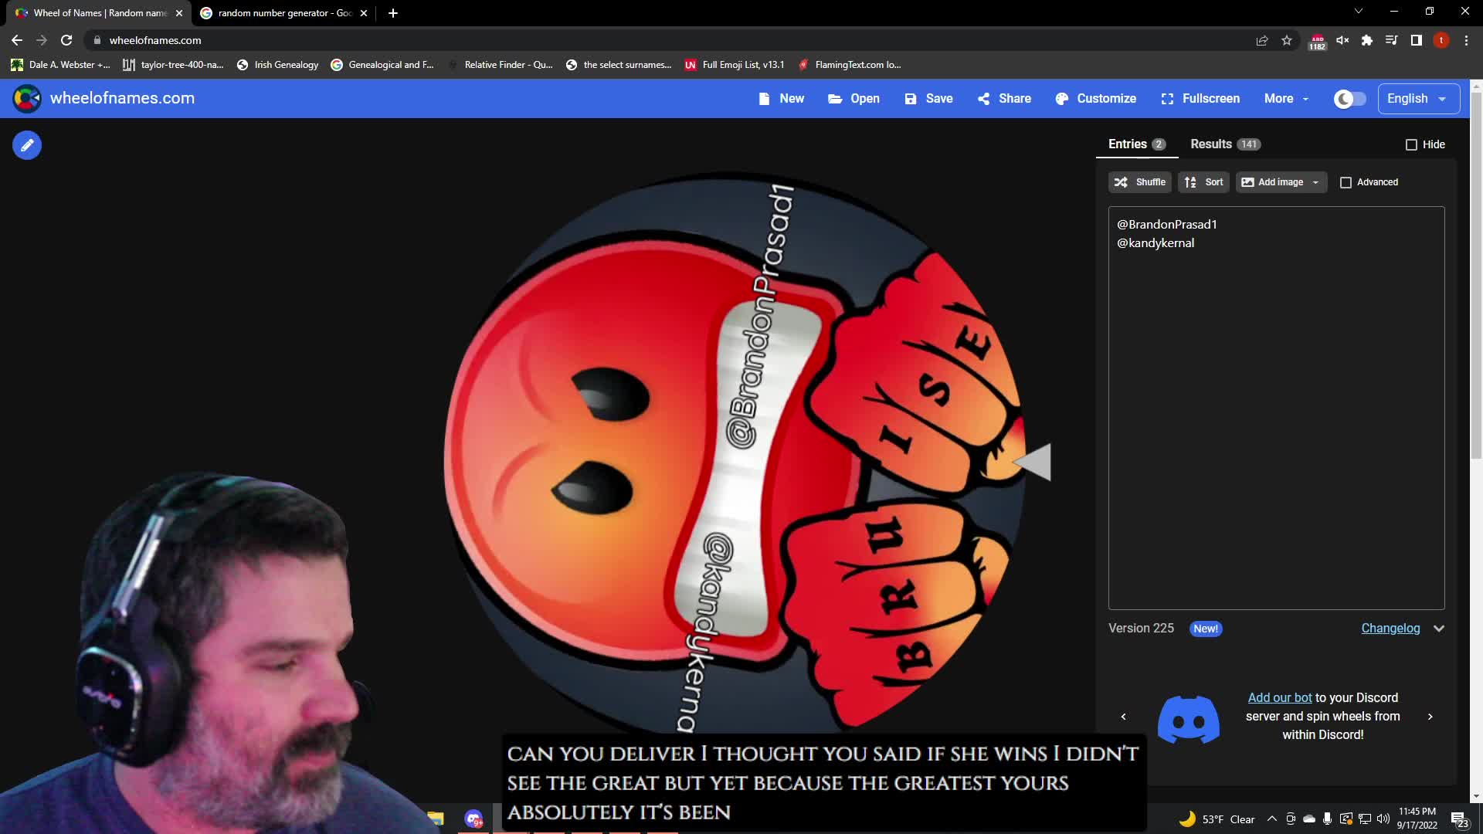Viewport: 1483px width, 834px height.
Task: Expand the More menu
Action: tap(1287, 99)
